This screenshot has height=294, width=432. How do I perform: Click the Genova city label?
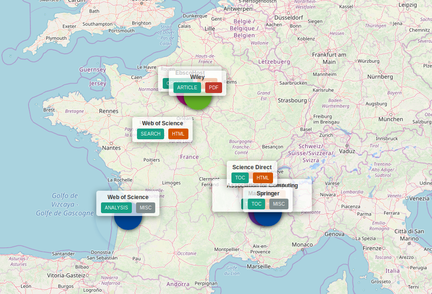[x=334, y=234]
